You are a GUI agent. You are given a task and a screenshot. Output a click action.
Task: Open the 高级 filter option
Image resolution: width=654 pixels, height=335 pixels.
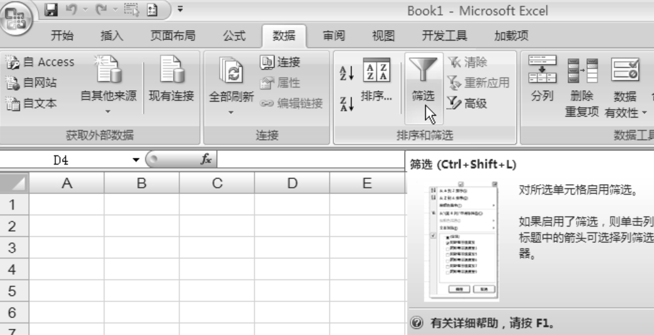point(467,103)
